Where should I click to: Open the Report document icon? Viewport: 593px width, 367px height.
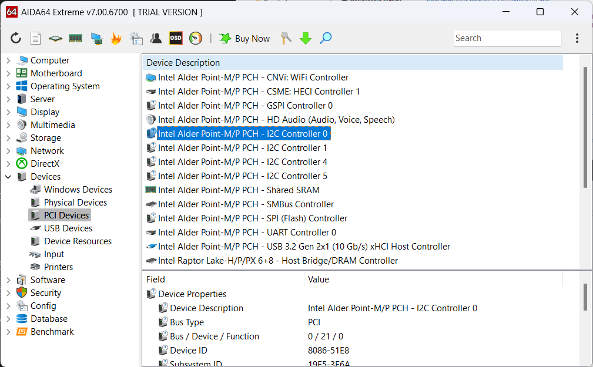pos(35,38)
